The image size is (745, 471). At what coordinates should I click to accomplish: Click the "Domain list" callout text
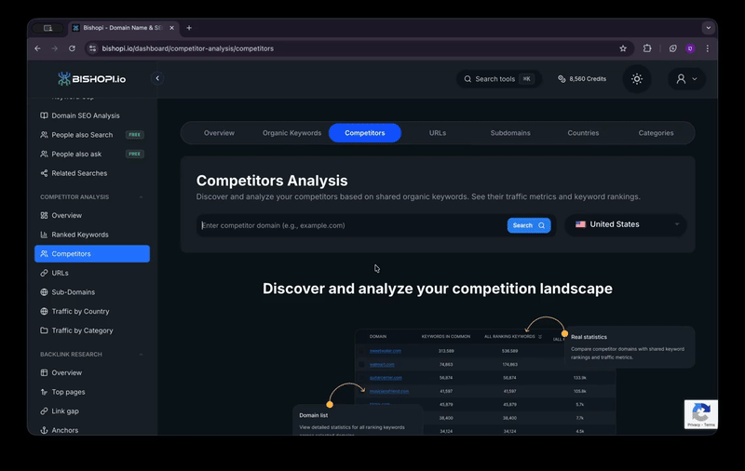(x=313, y=415)
